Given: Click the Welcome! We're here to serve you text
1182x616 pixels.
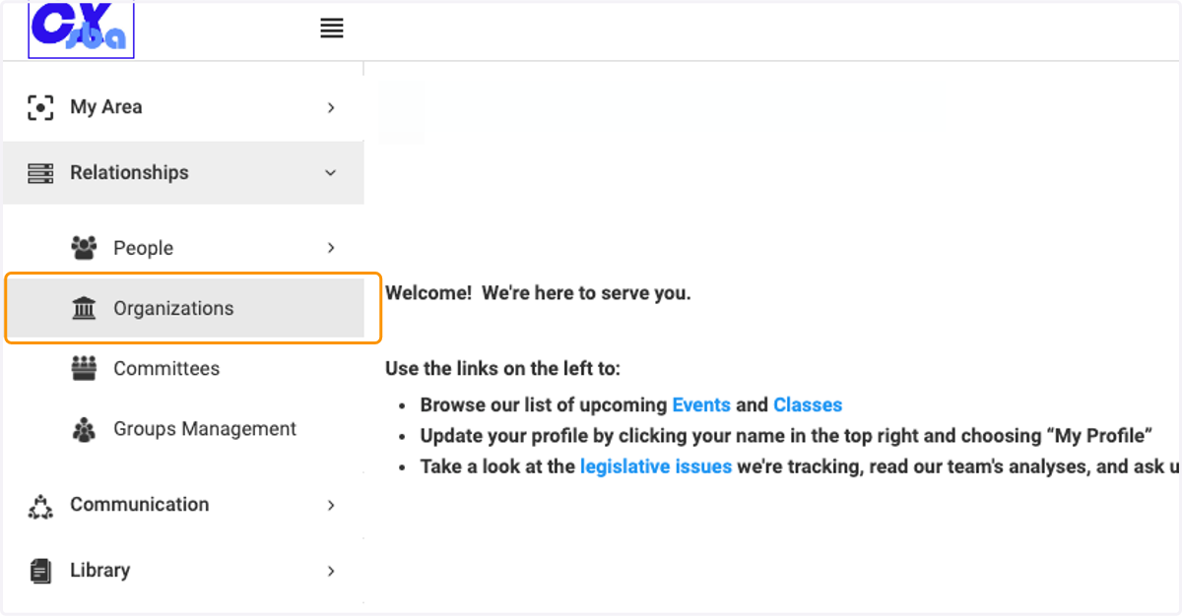Looking at the screenshot, I should (538, 293).
